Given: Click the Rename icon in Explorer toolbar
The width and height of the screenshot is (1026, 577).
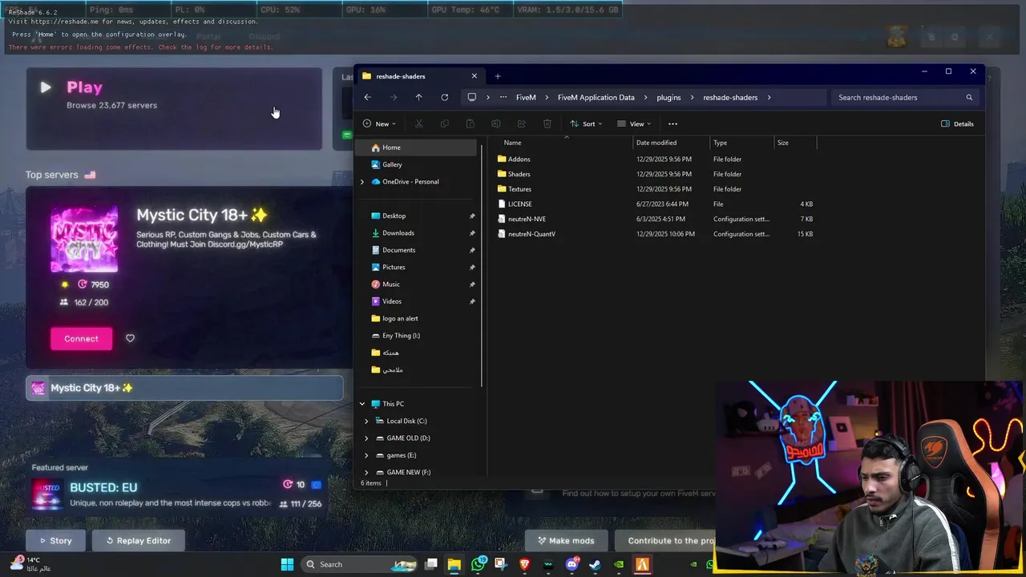Looking at the screenshot, I should coord(495,124).
